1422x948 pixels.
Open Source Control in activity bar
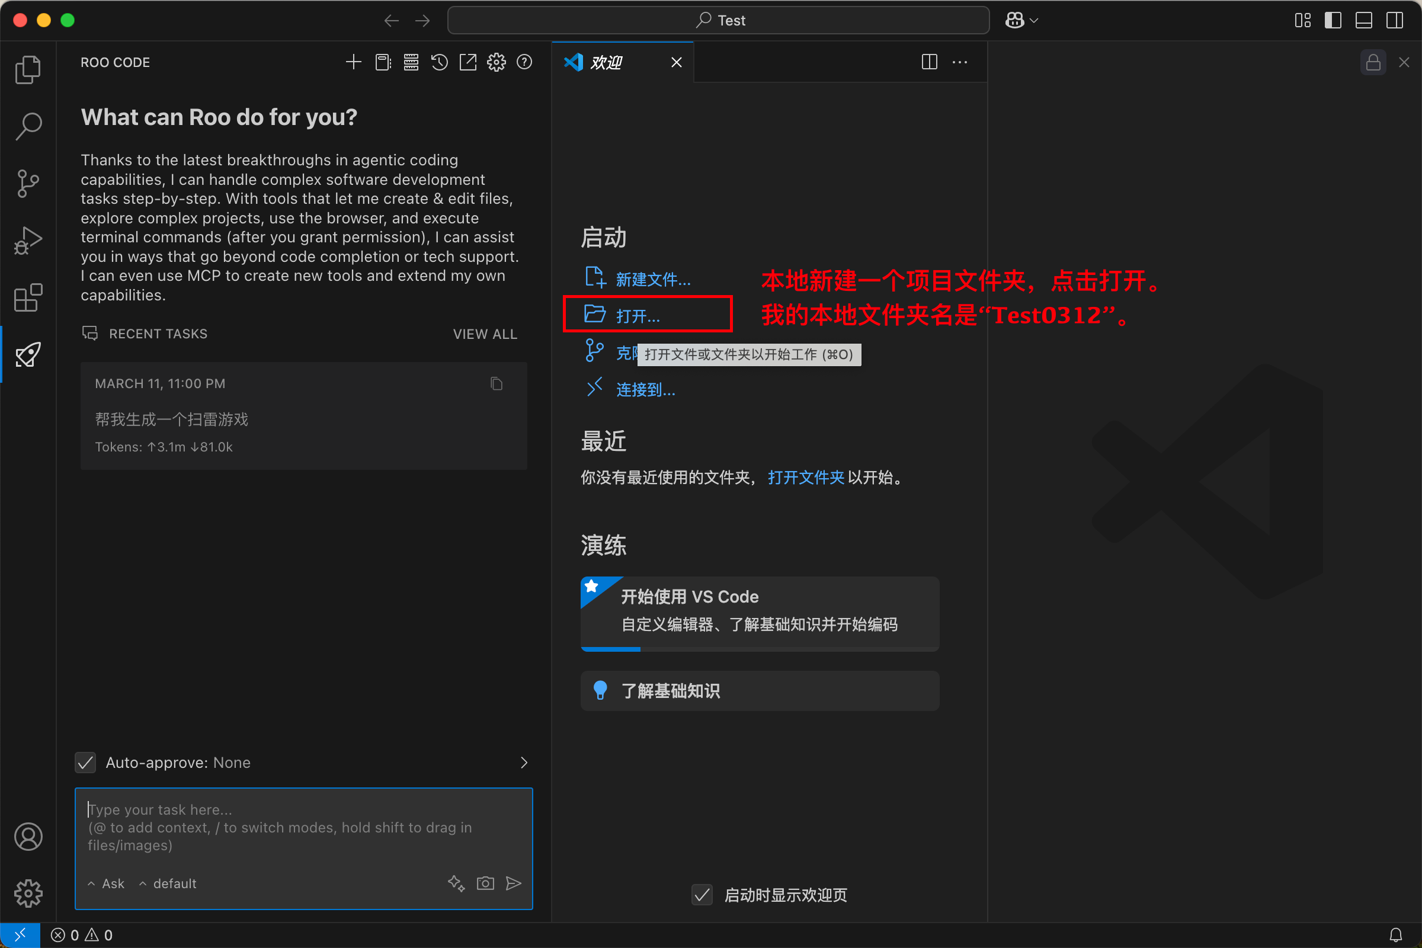(28, 183)
